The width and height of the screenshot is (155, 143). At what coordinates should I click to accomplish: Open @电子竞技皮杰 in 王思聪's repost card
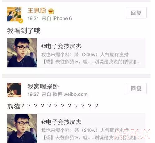tap(61, 46)
